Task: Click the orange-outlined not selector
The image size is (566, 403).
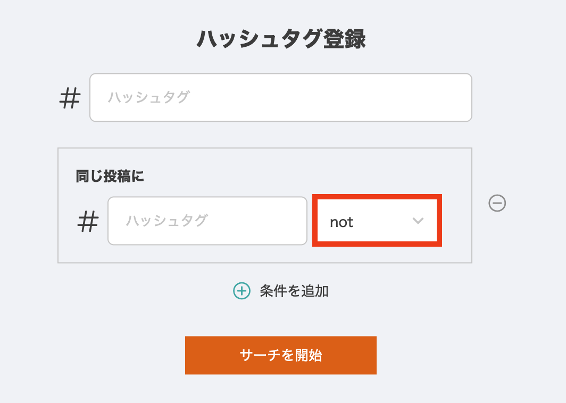Action: (x=377, y=221)
